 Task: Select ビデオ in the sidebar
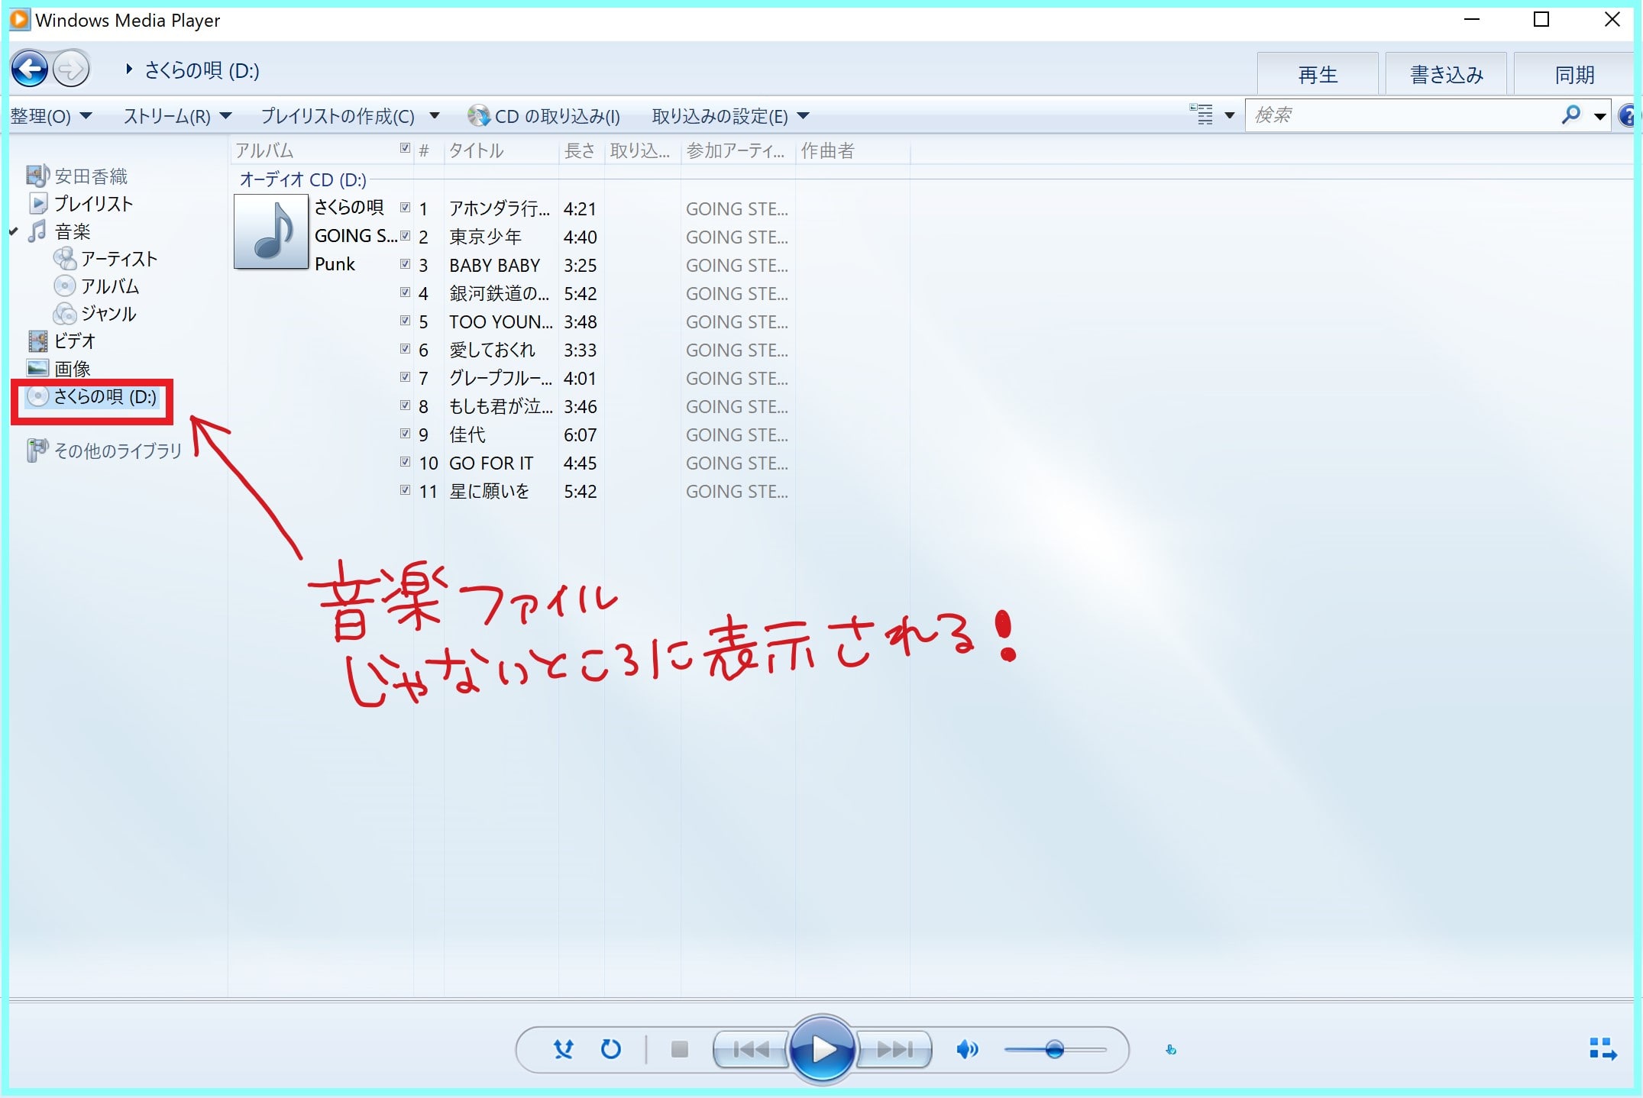pos(62,341)
